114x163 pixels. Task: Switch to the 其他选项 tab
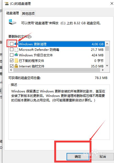coord(28,13)
